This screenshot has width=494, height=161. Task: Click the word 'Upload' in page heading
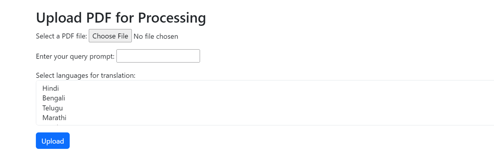click(59, 18)
